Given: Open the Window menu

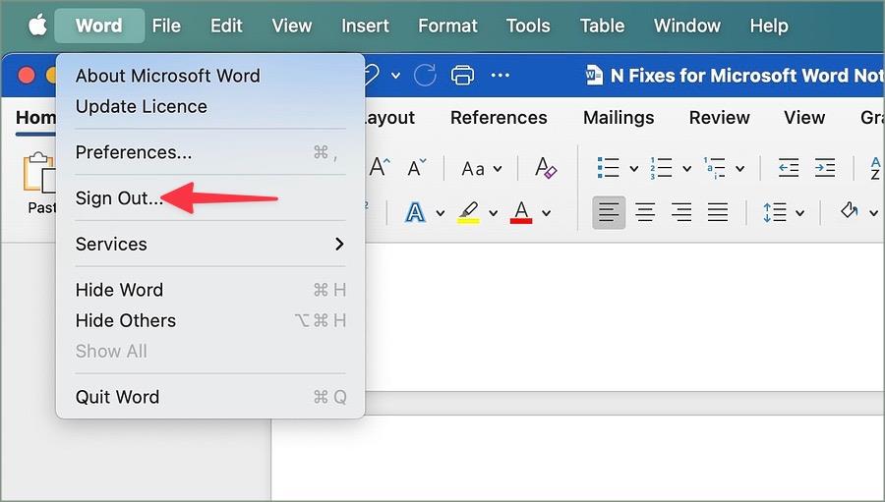Looking at the screenshot, I should (x=687, y=26).
